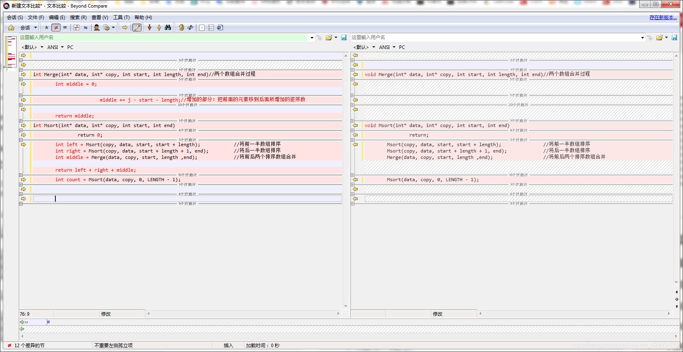Open the 搜索 (R) menu
683x352 pixels.
click(x=78, y=18)
